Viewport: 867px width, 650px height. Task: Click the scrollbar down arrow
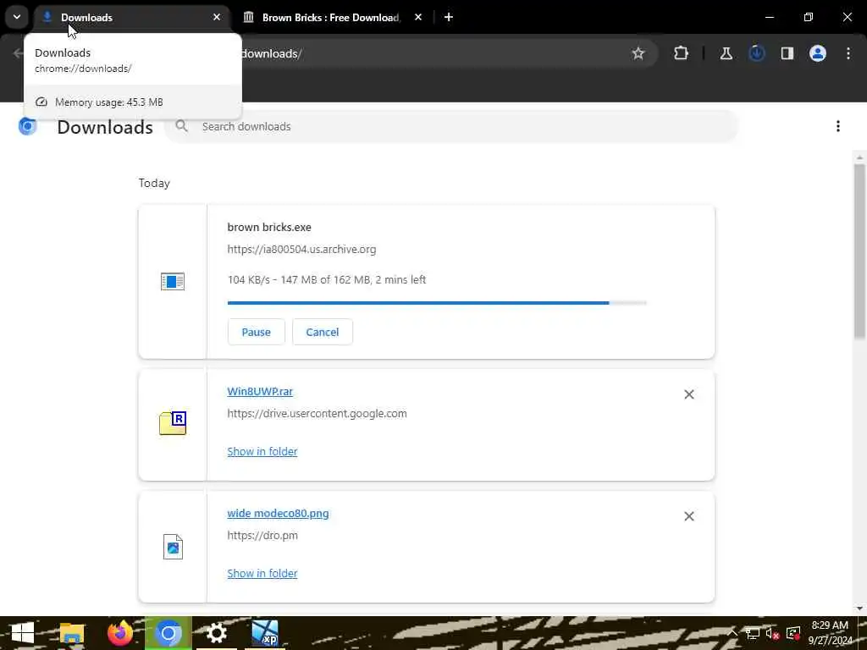[859, 609]
